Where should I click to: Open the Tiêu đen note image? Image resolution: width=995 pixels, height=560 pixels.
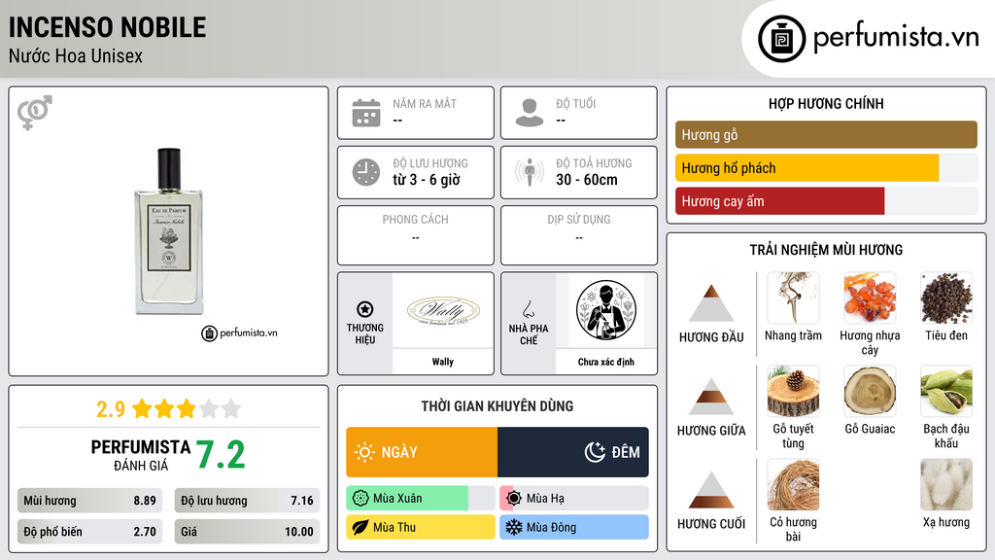(946, 297)
